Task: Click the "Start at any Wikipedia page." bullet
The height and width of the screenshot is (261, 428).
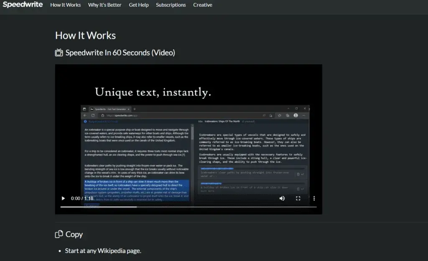Action: (103, 251)
